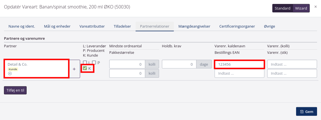Switch to Wizard view mode
Screen dimensions: 321x120
301,8
